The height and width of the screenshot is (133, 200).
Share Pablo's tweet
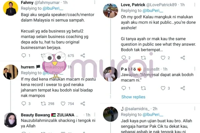pos(183,88)
